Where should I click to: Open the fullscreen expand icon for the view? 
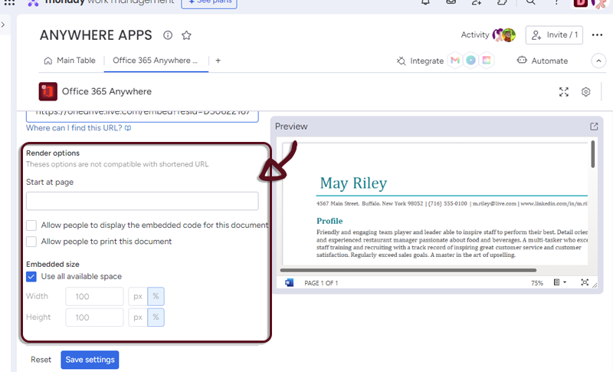(x=564, y=92)
